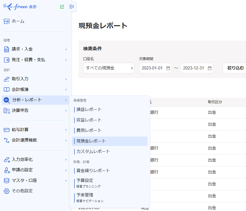Image resolution: width=246 pixels, height=211 pixels.
Task: Expand the マスタ・口座 submenu chevron
Action: coord(66,181)
